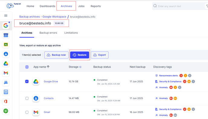Click Contacts row app icon

(x=36, y=98)
